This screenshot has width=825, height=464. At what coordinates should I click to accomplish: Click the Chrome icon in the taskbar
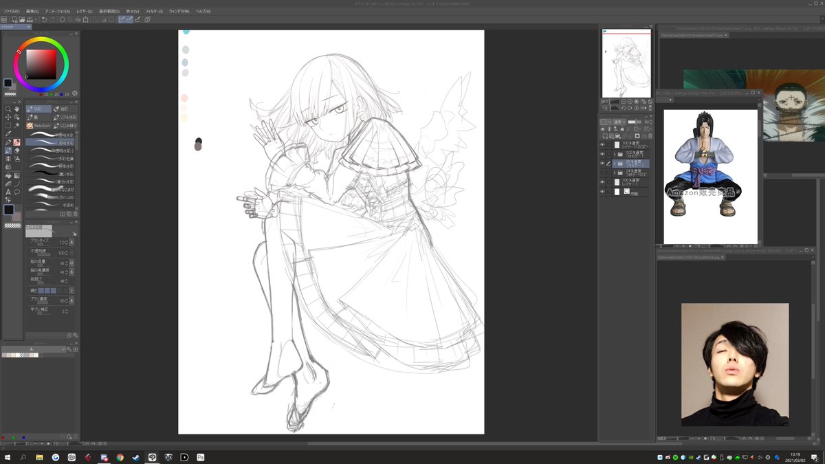point(120,456)
